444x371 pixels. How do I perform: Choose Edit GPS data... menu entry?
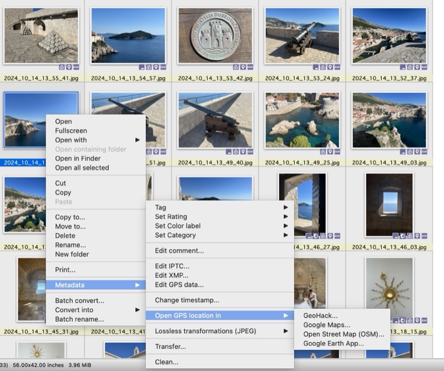tap(179, 285)
